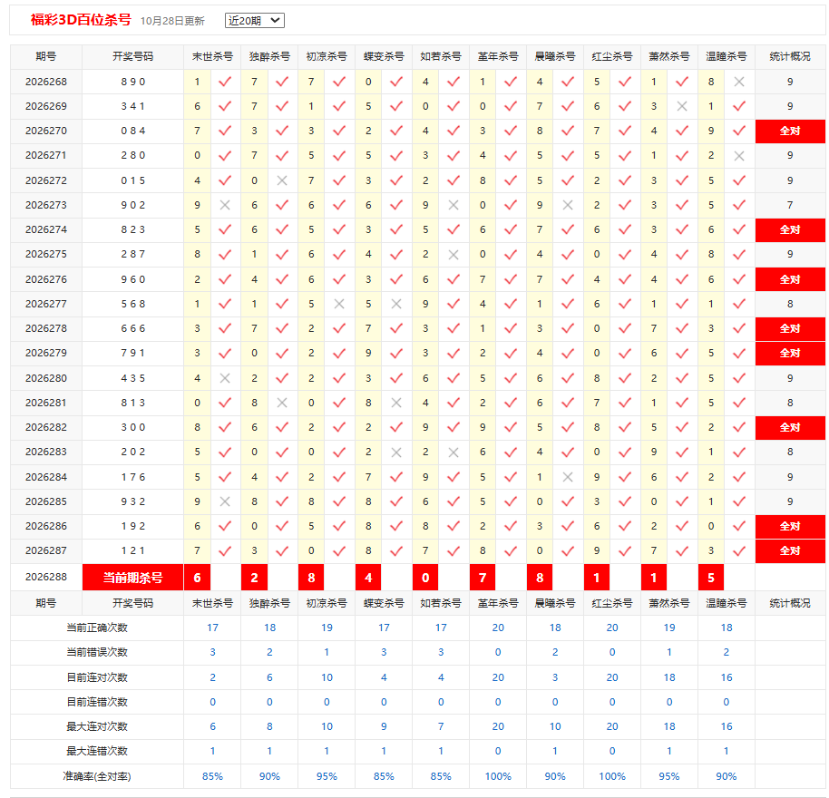This screenshot has width=829, height=798.
Task: Click red 全对 badge in row 2026282
Action: (x=790, y=427)
